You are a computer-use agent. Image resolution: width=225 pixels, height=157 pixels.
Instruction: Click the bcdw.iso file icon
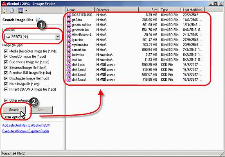(x=69, y=55)
